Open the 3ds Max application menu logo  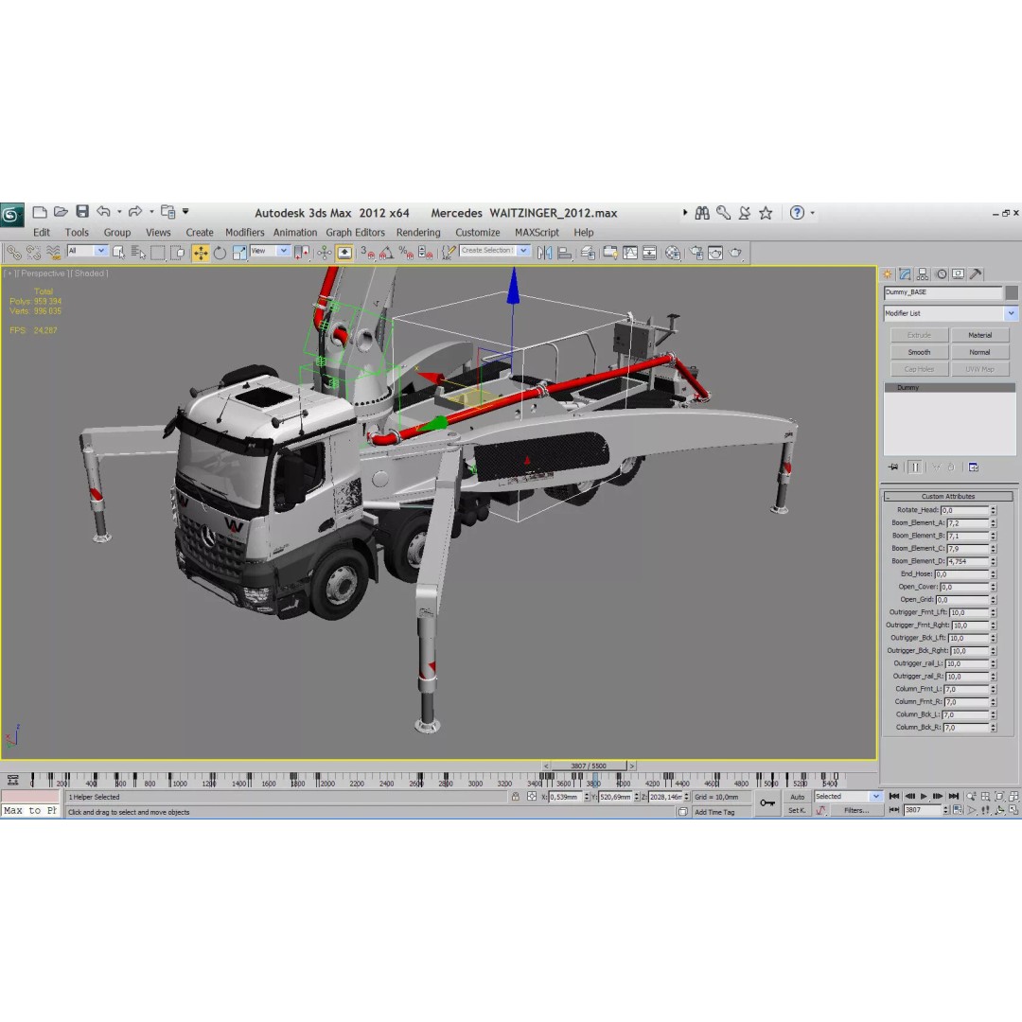11,215
